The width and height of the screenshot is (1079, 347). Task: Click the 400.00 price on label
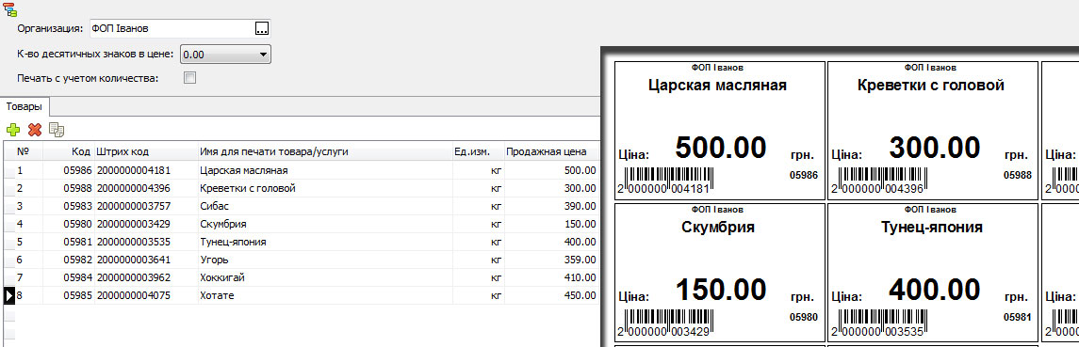(935, 289)
